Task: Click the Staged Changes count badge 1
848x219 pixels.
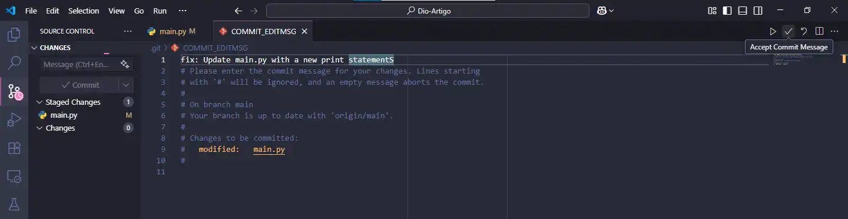Action: [x=128, y=102]
